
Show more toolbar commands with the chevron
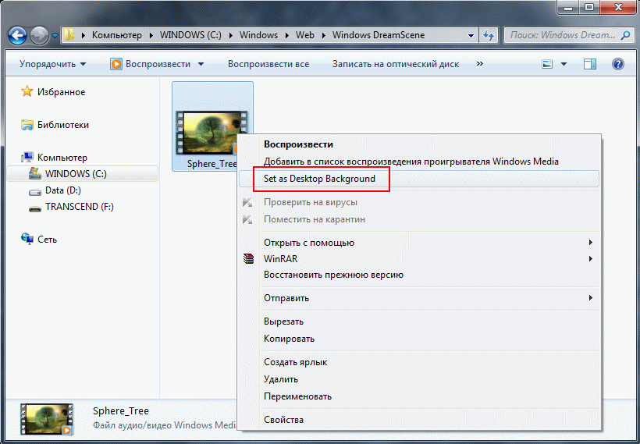480,64
